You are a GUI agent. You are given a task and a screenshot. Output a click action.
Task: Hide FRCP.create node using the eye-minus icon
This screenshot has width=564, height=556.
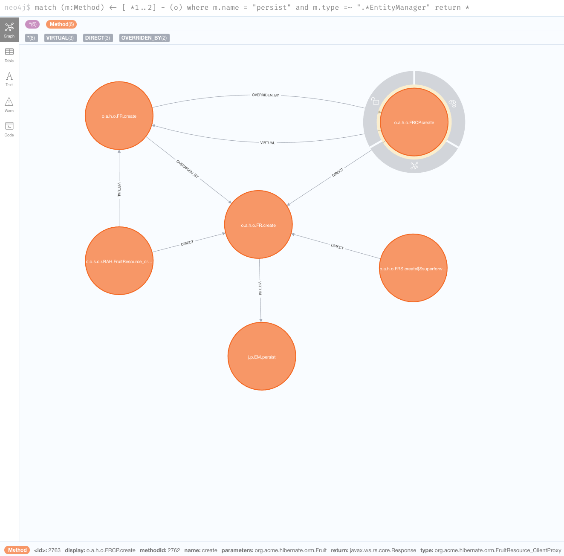click(453, 104)
